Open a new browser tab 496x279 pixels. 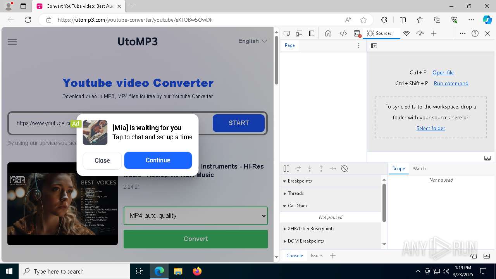132,6
